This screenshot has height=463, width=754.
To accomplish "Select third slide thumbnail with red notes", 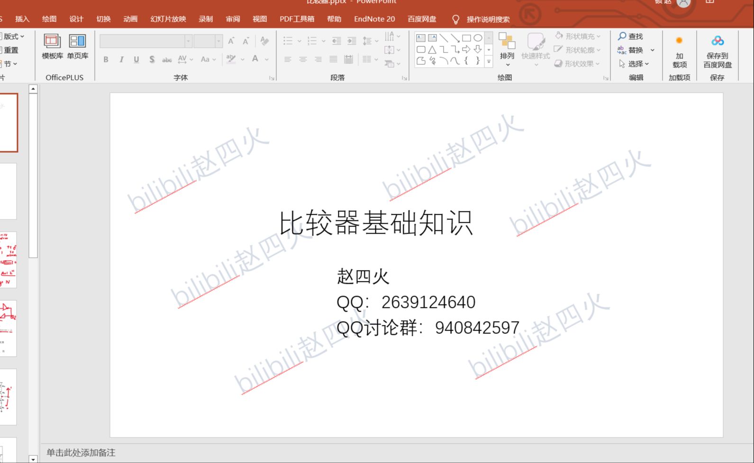I will pos(8,260).
